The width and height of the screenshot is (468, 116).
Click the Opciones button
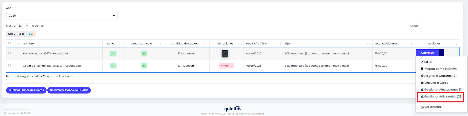pyautogui.click(x=427, y=53)
